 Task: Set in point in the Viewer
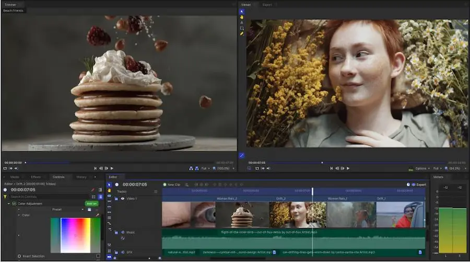click(263, 168)
